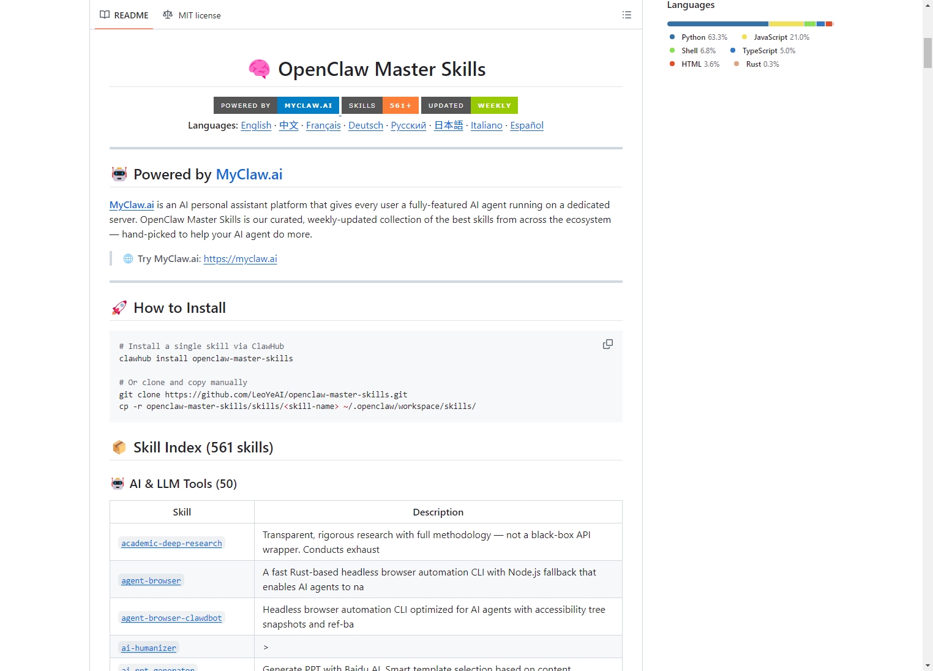The width and height of the screenshot is (933, 671).
Task: Click the agent-browser description cell
Action: [x=438, y=579]
